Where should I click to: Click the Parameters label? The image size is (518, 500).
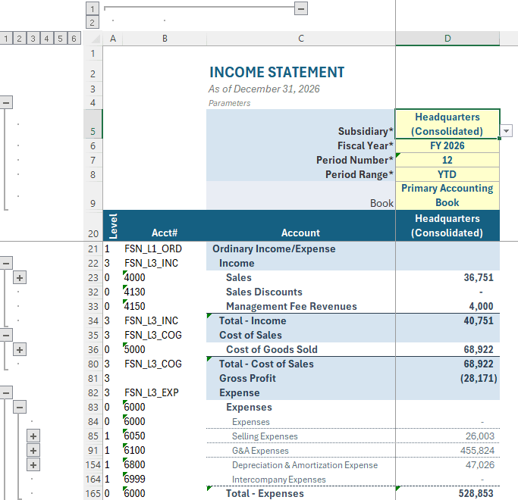click(x=229, y=103)
